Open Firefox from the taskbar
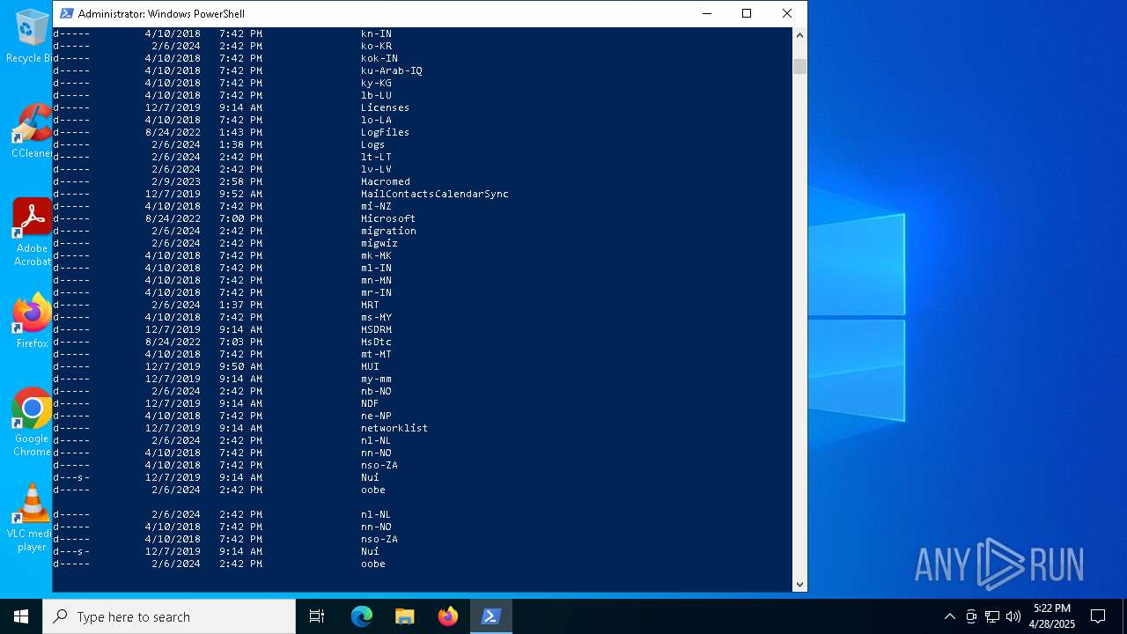This screenshot has height=634, width=1127. coord(448,616)
